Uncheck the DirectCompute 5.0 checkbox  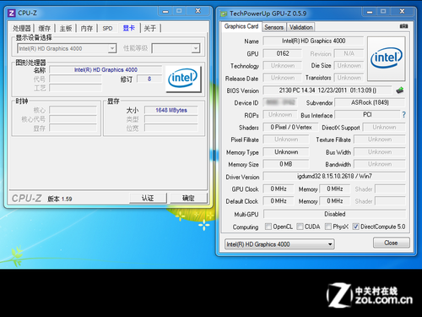(355, 227)
